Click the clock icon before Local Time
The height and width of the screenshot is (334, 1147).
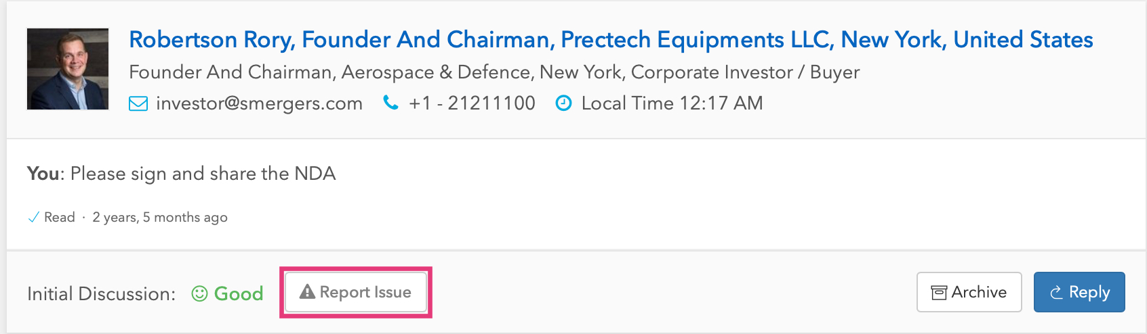563,103
